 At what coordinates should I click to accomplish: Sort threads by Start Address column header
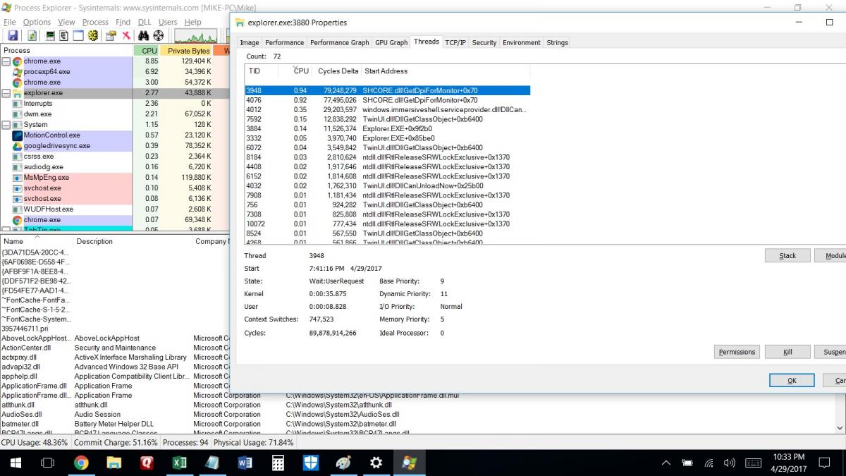pos(446,71)
